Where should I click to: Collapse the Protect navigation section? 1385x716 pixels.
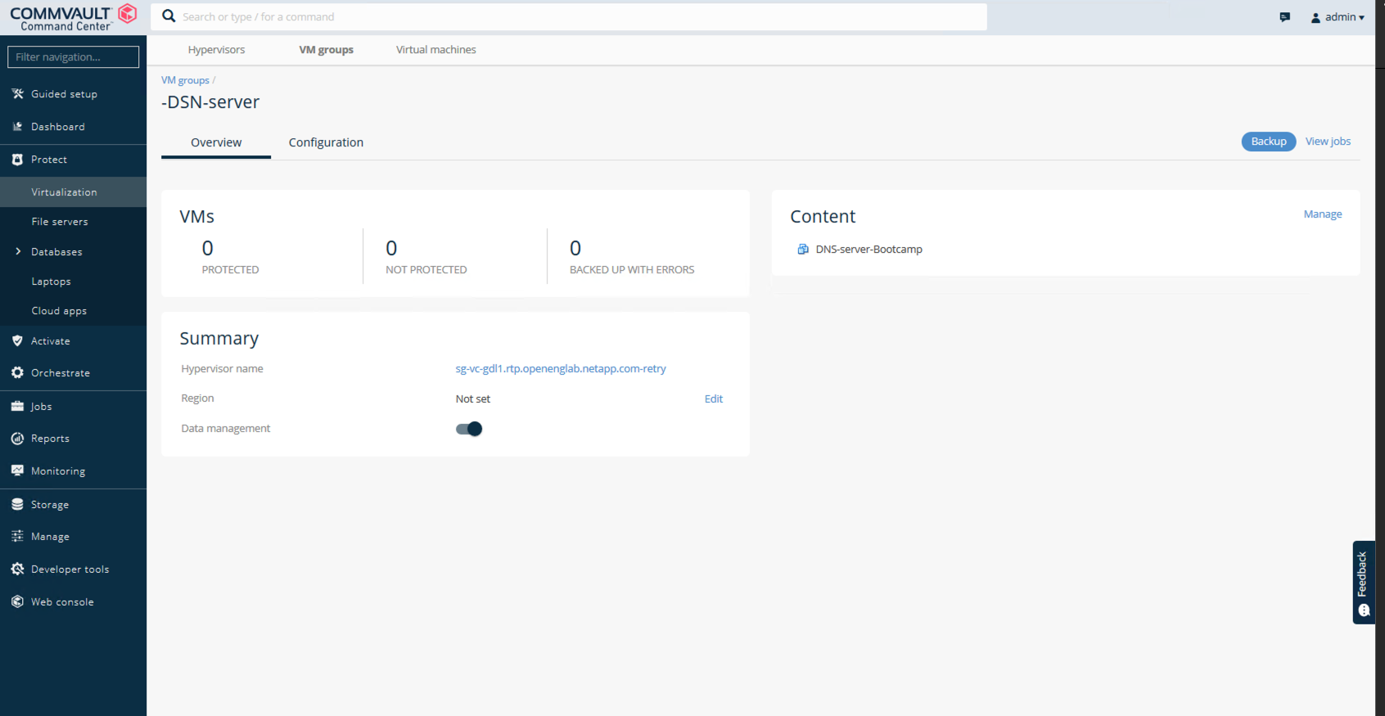point(49,160)
